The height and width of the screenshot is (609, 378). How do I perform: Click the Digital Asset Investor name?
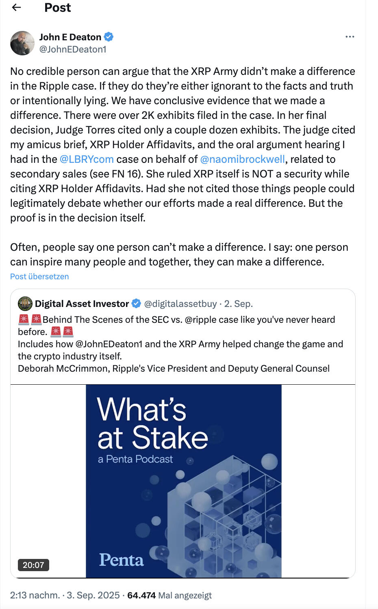(82, 304)
